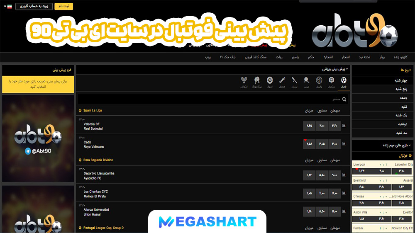
Task: Open statistics icon for Deportivo Llacuabamba match
Action: pyautogui.click(x=344, y=175)
